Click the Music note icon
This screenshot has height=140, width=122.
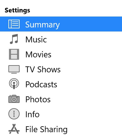14,39
